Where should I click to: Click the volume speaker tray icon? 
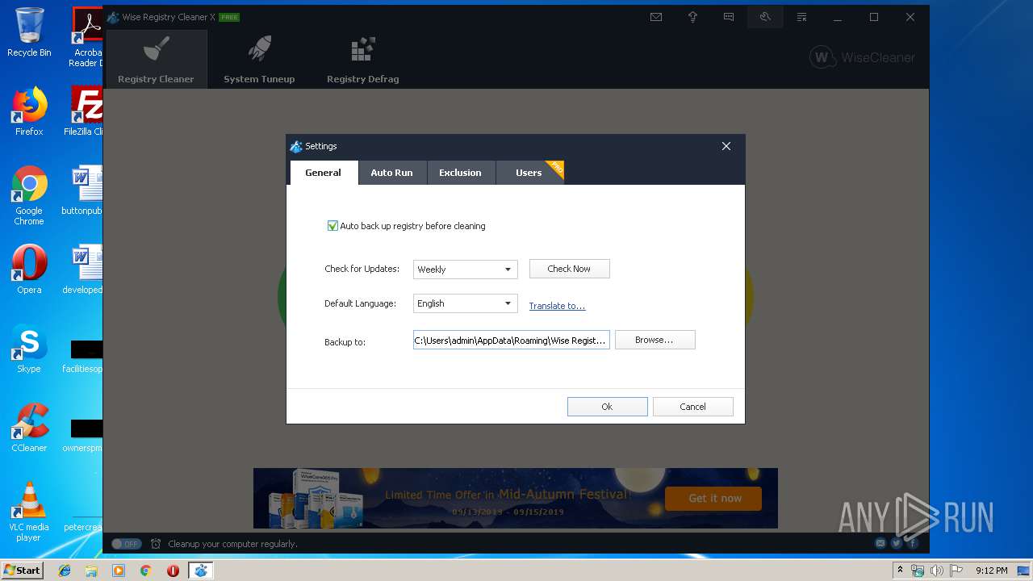937,571
